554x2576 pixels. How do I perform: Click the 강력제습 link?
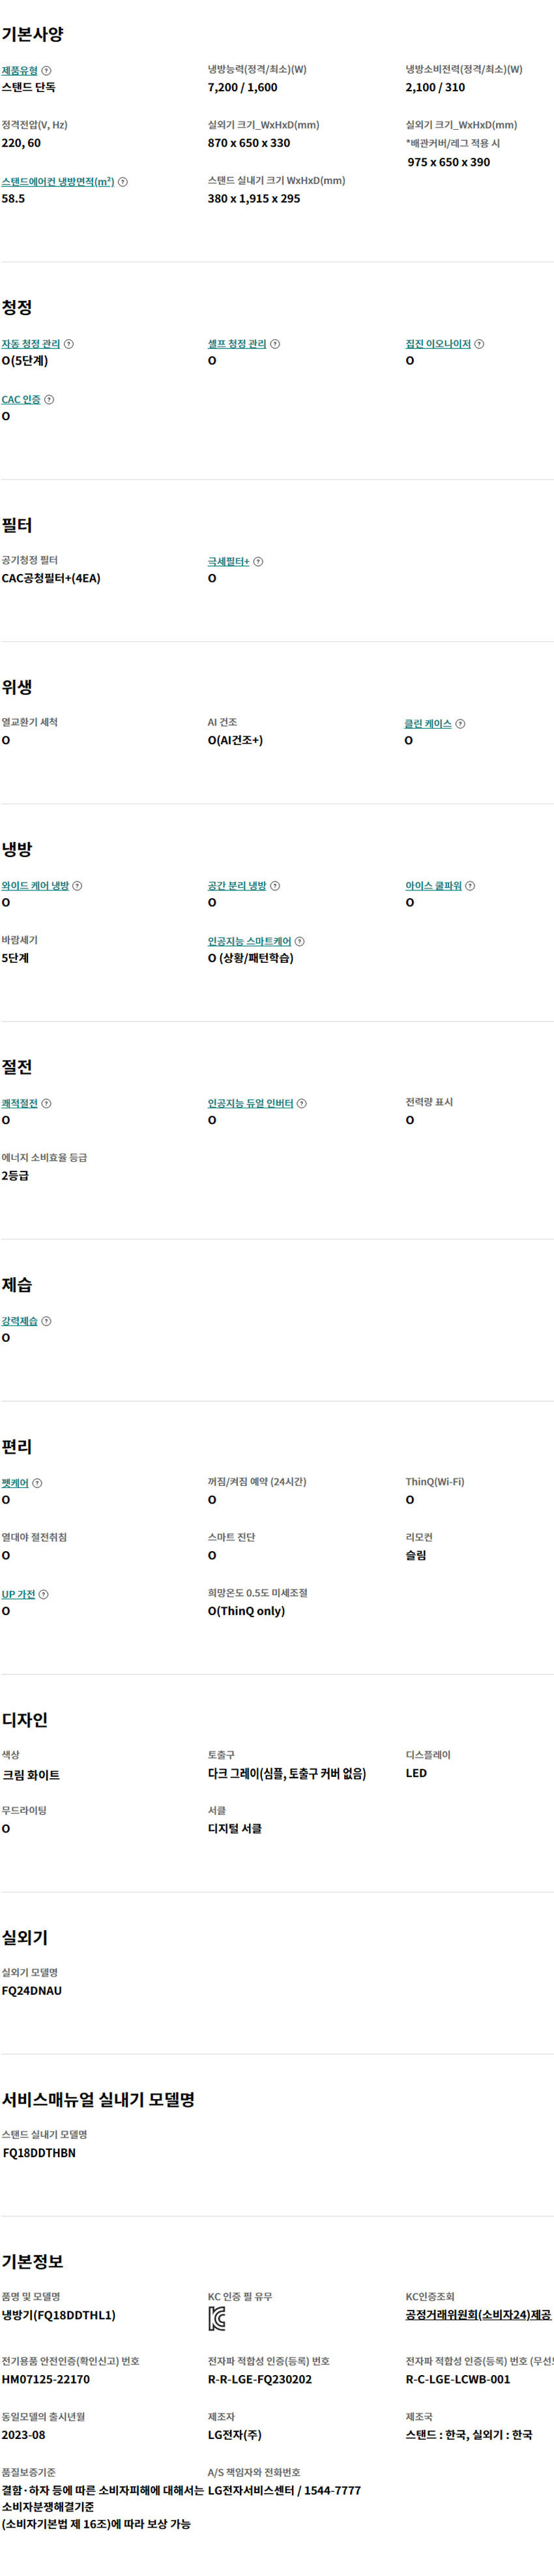(20, 1321)
